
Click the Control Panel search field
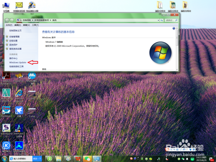[x=171, y=20]
